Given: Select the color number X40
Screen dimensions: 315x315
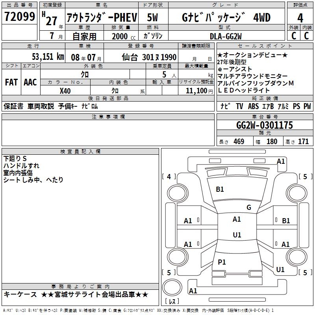Looking at the screenshot, I should point(65,91).
